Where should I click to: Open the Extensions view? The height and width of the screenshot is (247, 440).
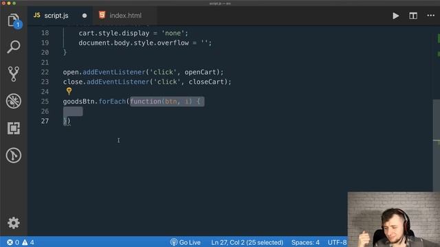(x=14, y=128)
